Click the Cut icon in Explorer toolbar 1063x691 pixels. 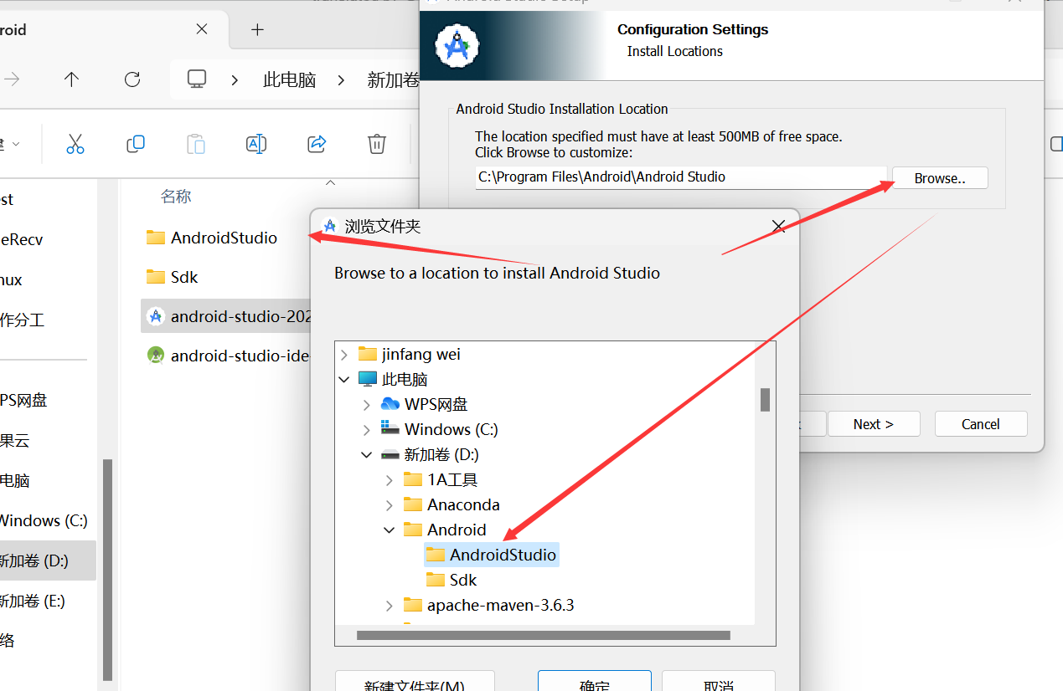click(75, 144)
